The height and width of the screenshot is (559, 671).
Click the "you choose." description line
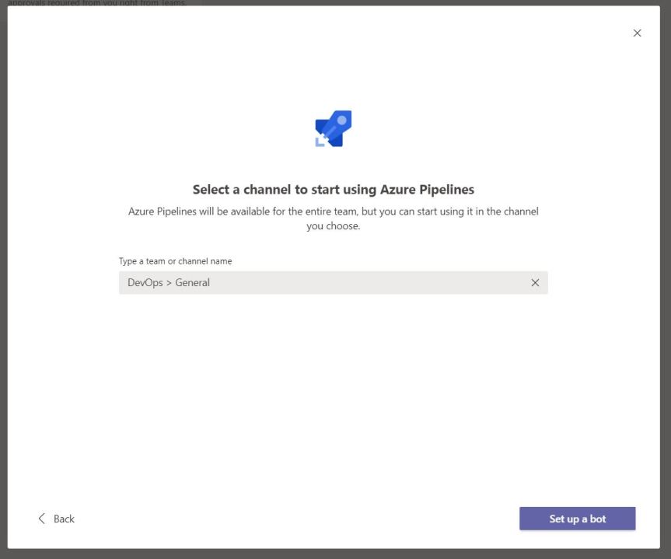point(333,226)
